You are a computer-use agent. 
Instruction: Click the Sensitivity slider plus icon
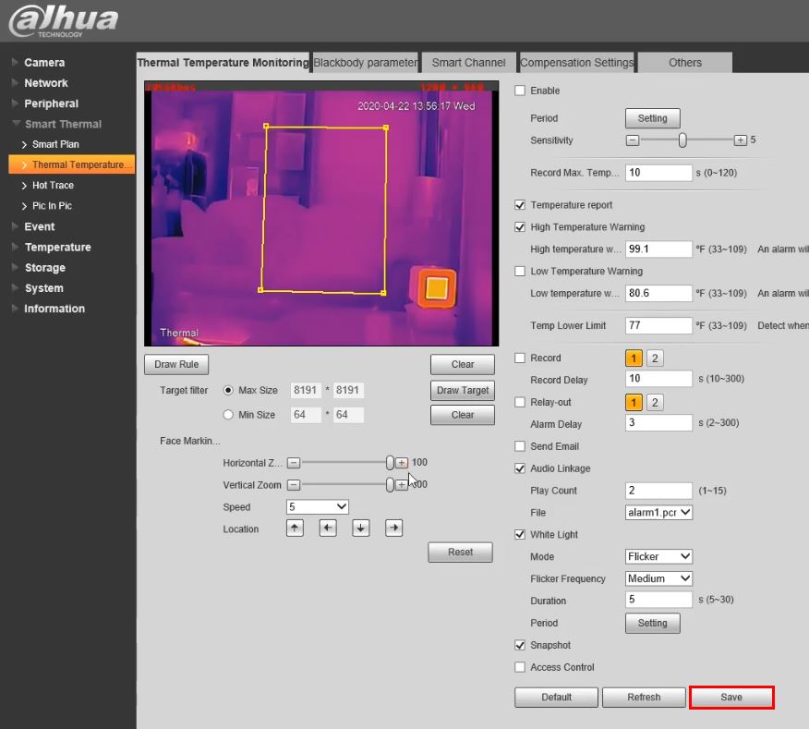[x=740, y=140]
